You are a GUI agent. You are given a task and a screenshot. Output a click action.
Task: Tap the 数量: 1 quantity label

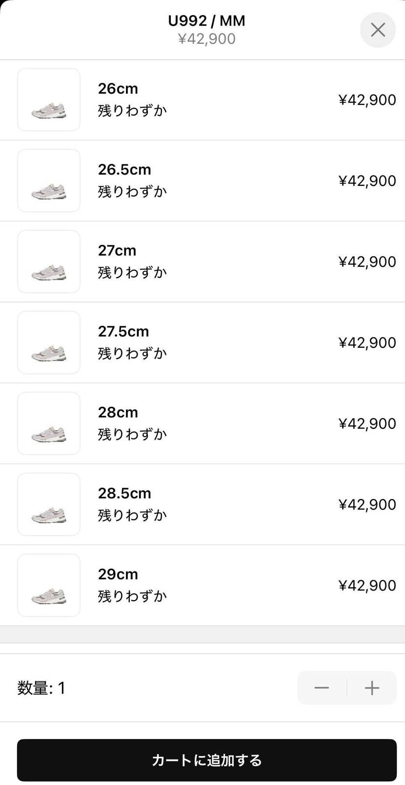[41, 688]
